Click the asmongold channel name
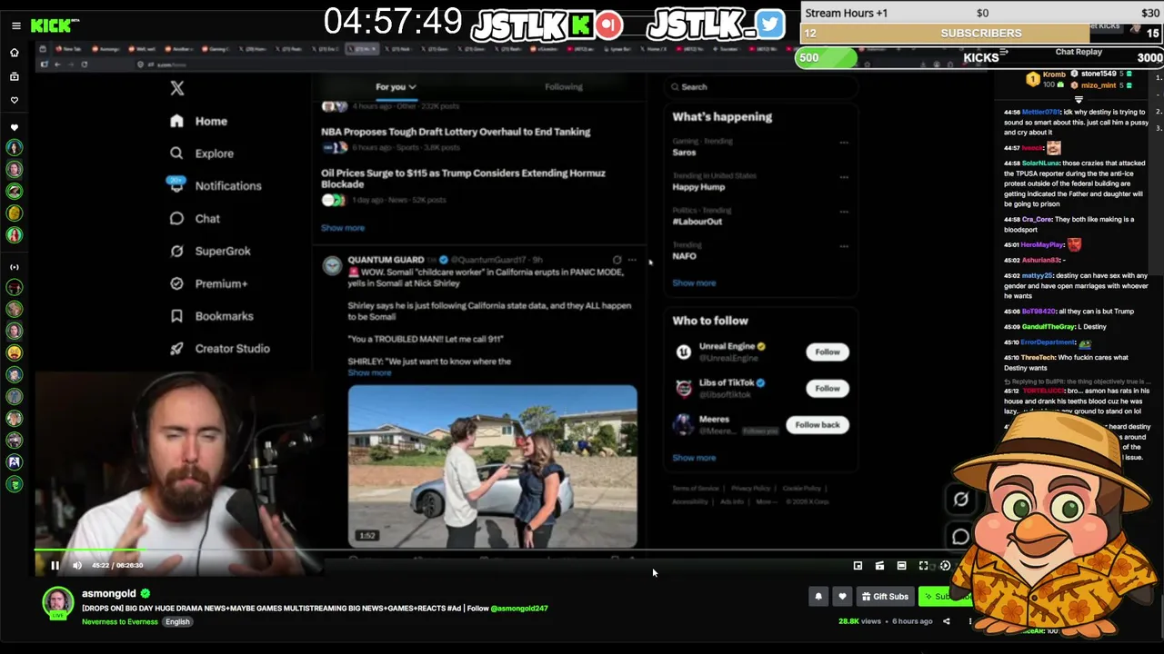The width and height of the screenshot is (1164, 654). pyautogui.click(x=109, y=593)
